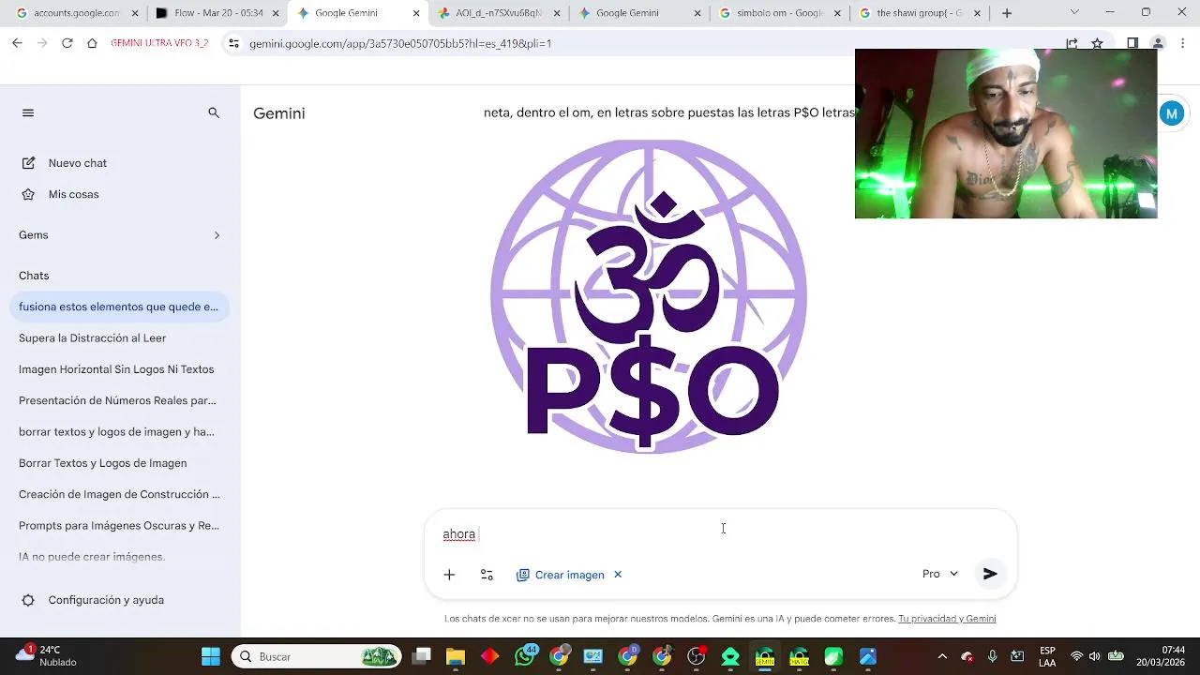Remove the Crear imagen tool with X
The height and width of the screenshot is (675, 1200).
tap(618, 575)
